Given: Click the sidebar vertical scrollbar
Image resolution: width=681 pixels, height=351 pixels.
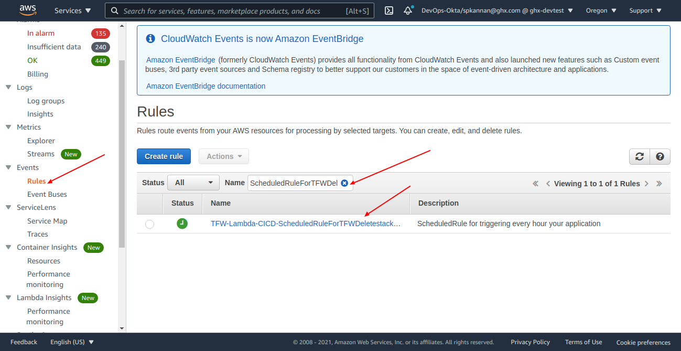Looking at the screenshot, I should click(x=122, y=153).
